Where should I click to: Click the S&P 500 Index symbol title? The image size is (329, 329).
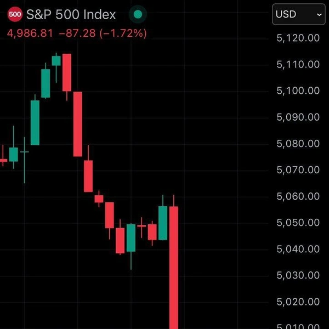tap(71, 14)
